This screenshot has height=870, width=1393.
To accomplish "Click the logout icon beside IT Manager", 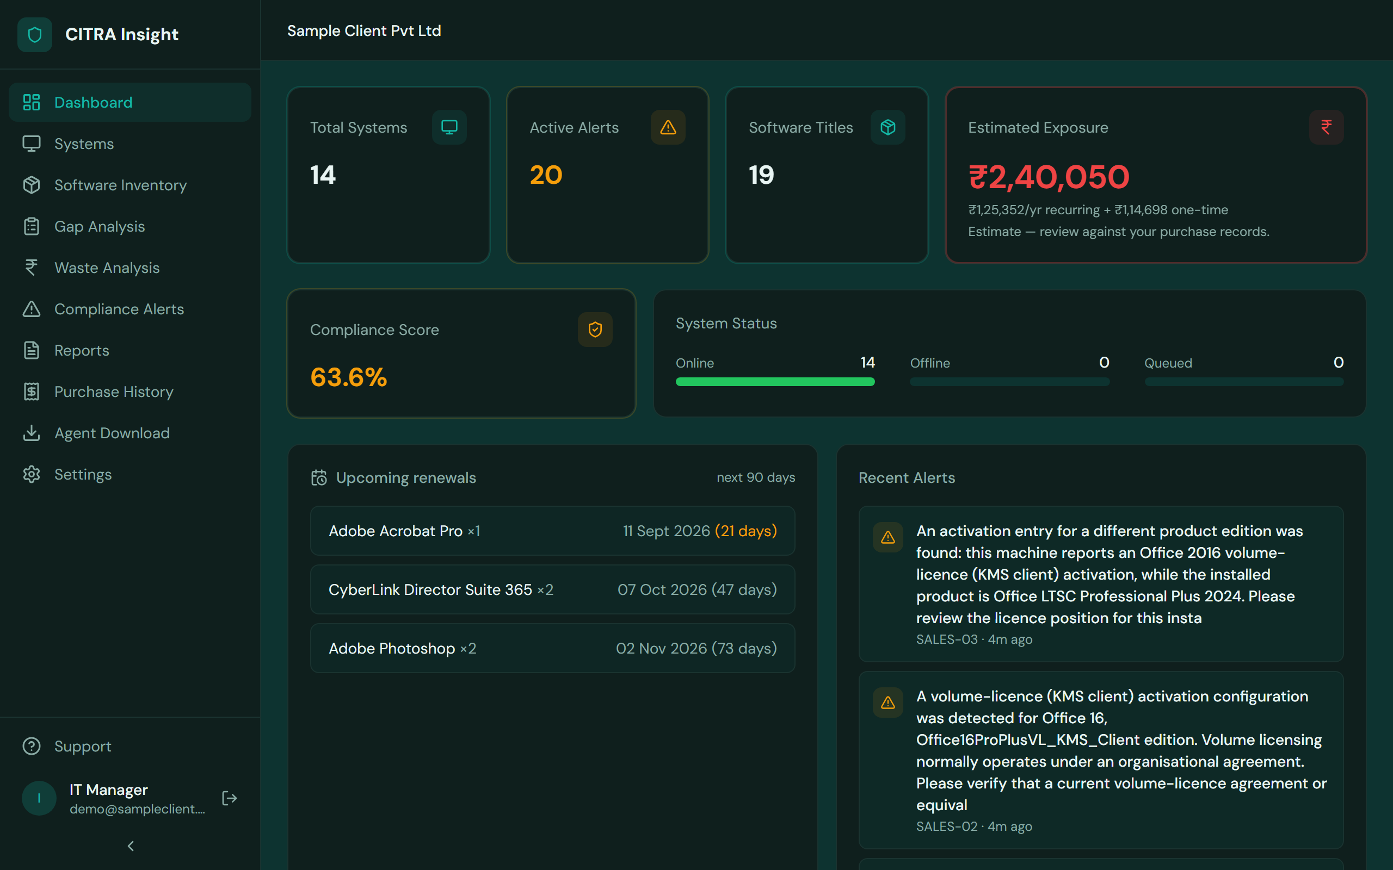I will [x=230, y=798].
